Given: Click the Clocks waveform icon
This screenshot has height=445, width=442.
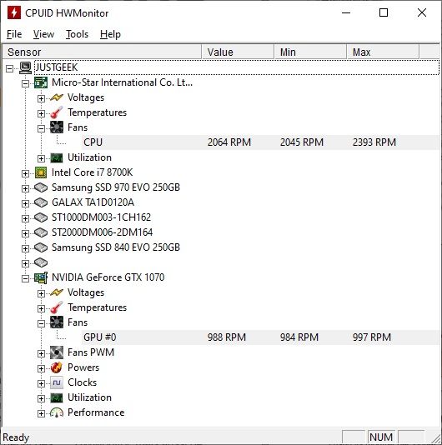Looking at the screenshot, I should [57, 382].
